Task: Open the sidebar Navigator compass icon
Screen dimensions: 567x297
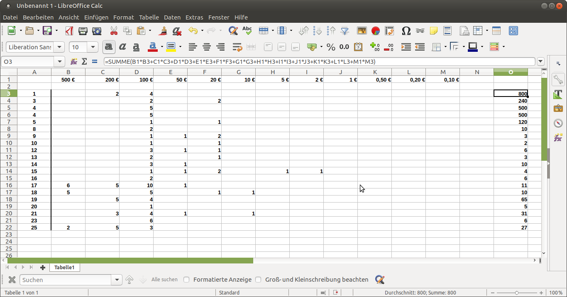Action: point(558,123)
